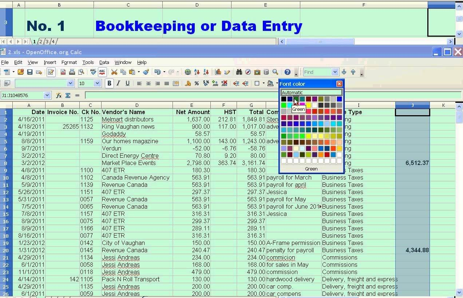This screenshot has height=298, width=463.
Task: Open Find & Replace with the binoculars icon
Action: coord(240,72)
